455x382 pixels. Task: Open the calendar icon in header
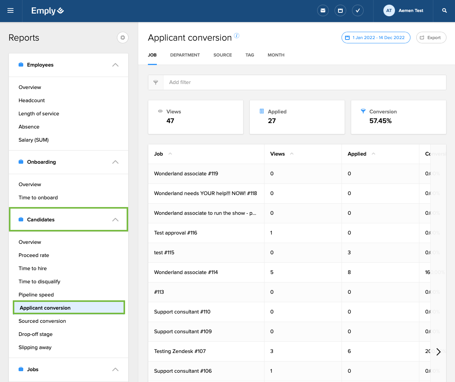coord(340,11)
